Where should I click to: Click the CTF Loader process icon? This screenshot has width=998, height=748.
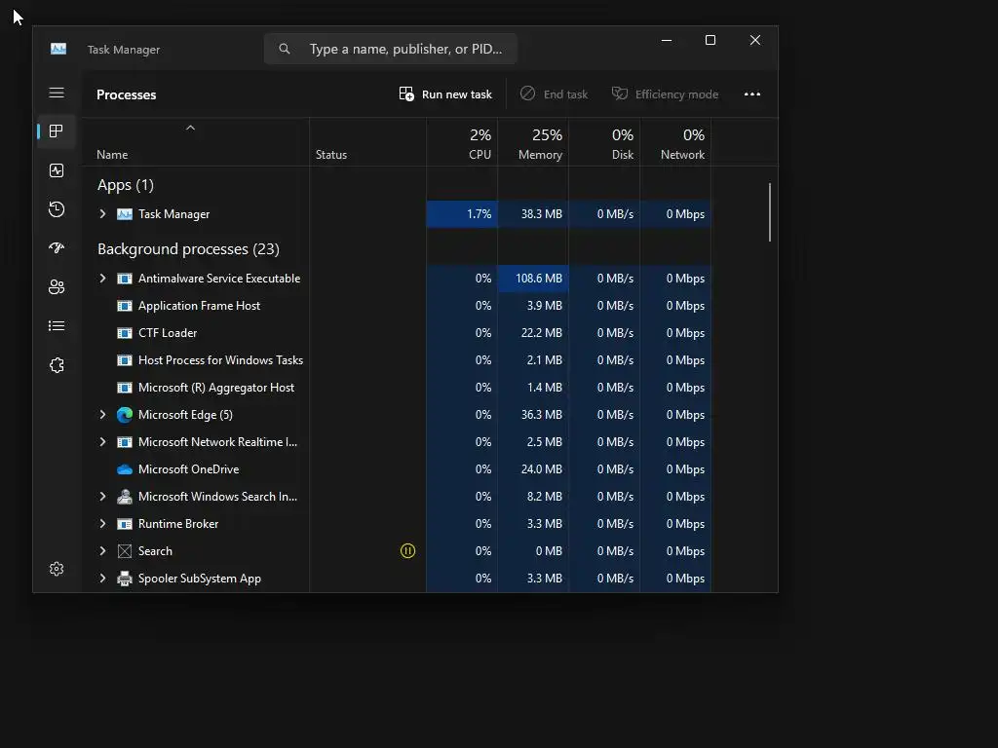coord(125,333)
